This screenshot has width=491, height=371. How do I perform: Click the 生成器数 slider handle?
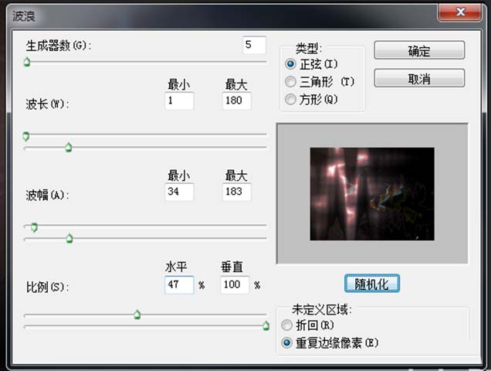[x=27, y=62]
